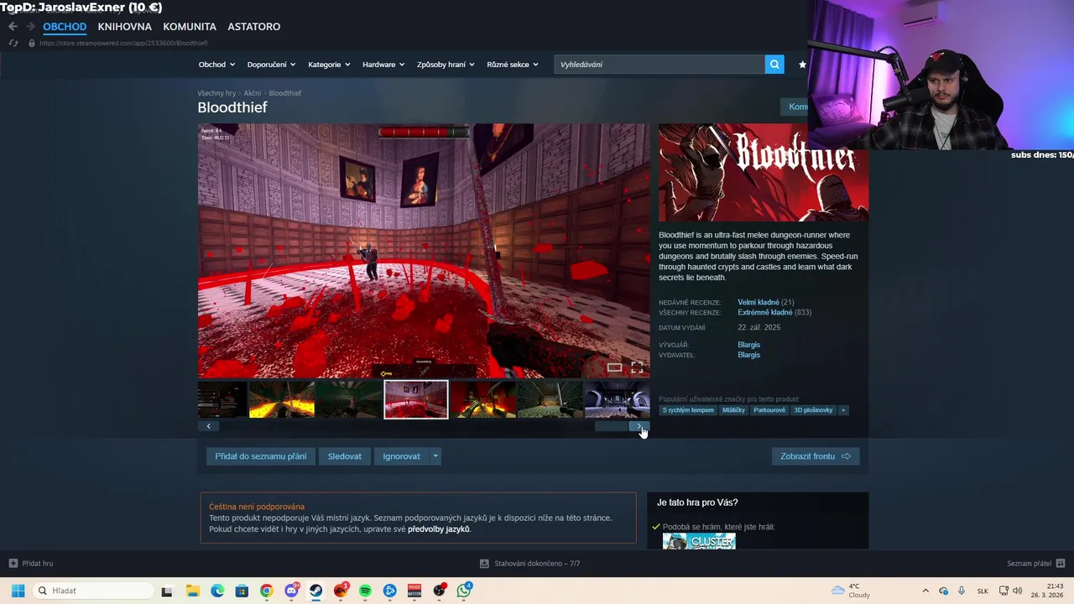Open the EA app from the taskbar

341,591
